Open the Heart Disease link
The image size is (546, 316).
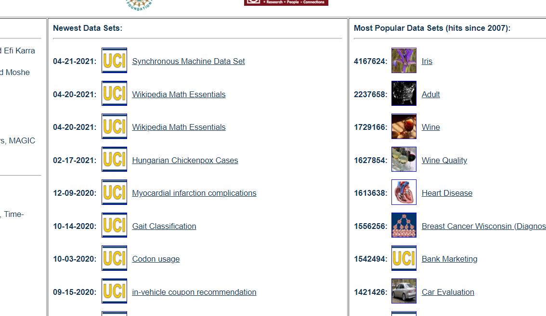(447, 193)
